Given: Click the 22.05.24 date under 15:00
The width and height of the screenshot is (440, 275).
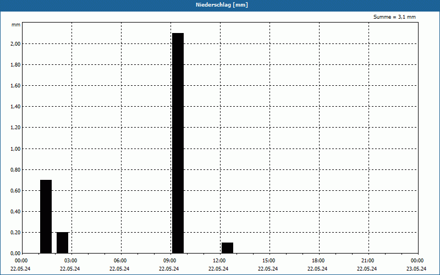Looking at the screenshot, I should [x=268, y=269].
